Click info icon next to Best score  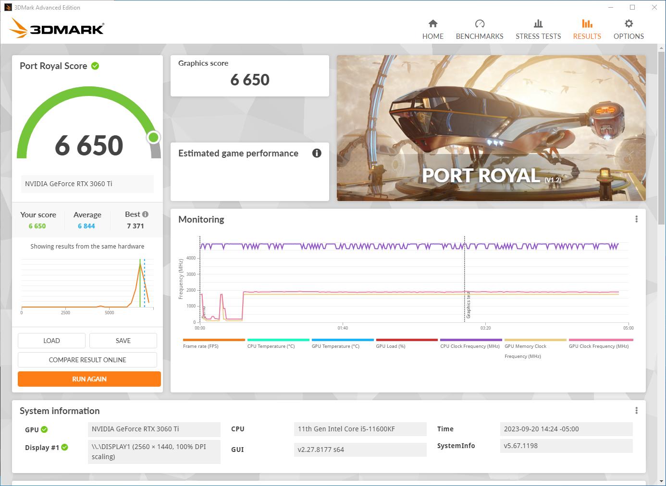coord(146,214)
